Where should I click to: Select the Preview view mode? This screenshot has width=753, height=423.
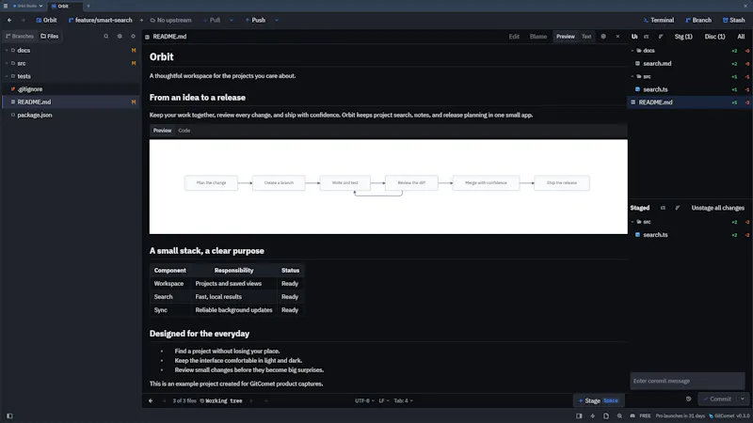pos(566,37)
